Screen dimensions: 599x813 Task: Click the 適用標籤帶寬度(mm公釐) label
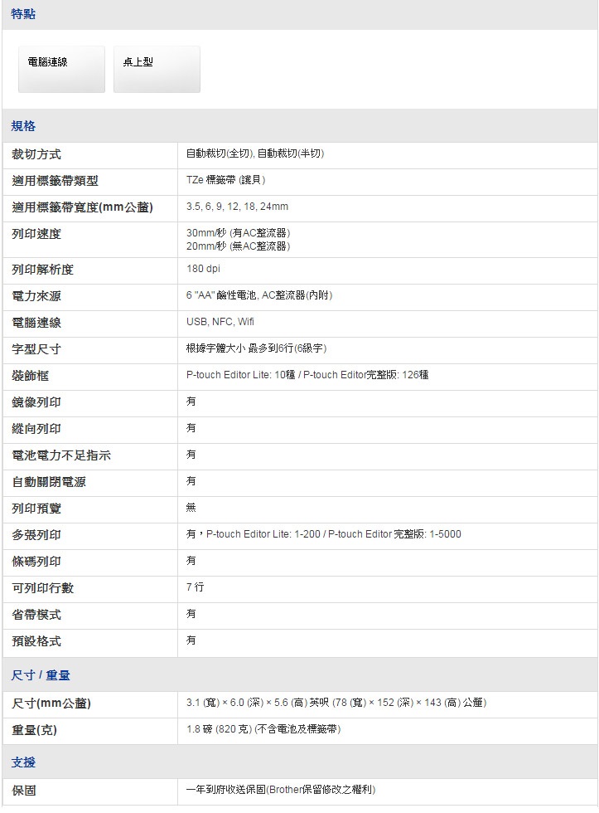pyautogui.click(x=82, y=207)
